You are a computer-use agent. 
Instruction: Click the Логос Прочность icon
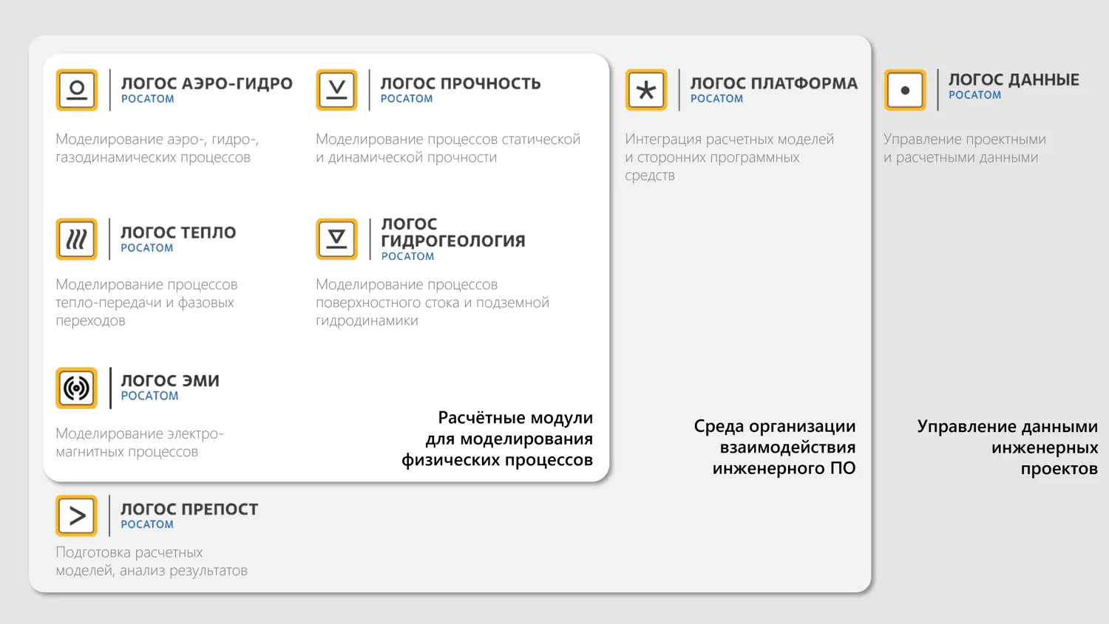click(336, 90)
